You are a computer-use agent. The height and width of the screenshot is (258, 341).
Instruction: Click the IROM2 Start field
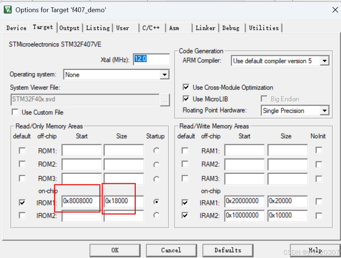point(82,216)
